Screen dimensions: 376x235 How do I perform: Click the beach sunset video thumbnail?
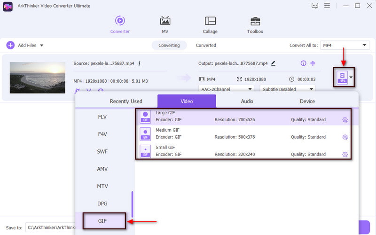point(38,78)
